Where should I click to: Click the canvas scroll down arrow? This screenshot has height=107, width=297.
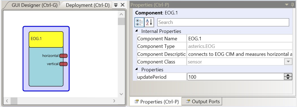121,94
